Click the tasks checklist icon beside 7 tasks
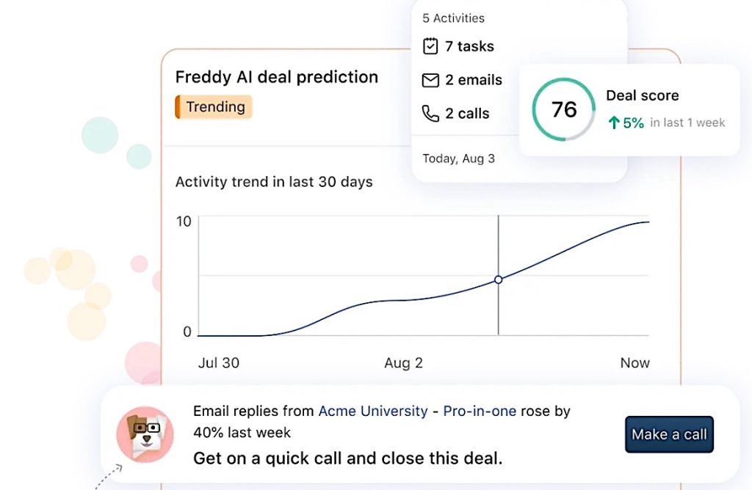The height and width of the screenshot is (490, 752). (x=432, y=45)
